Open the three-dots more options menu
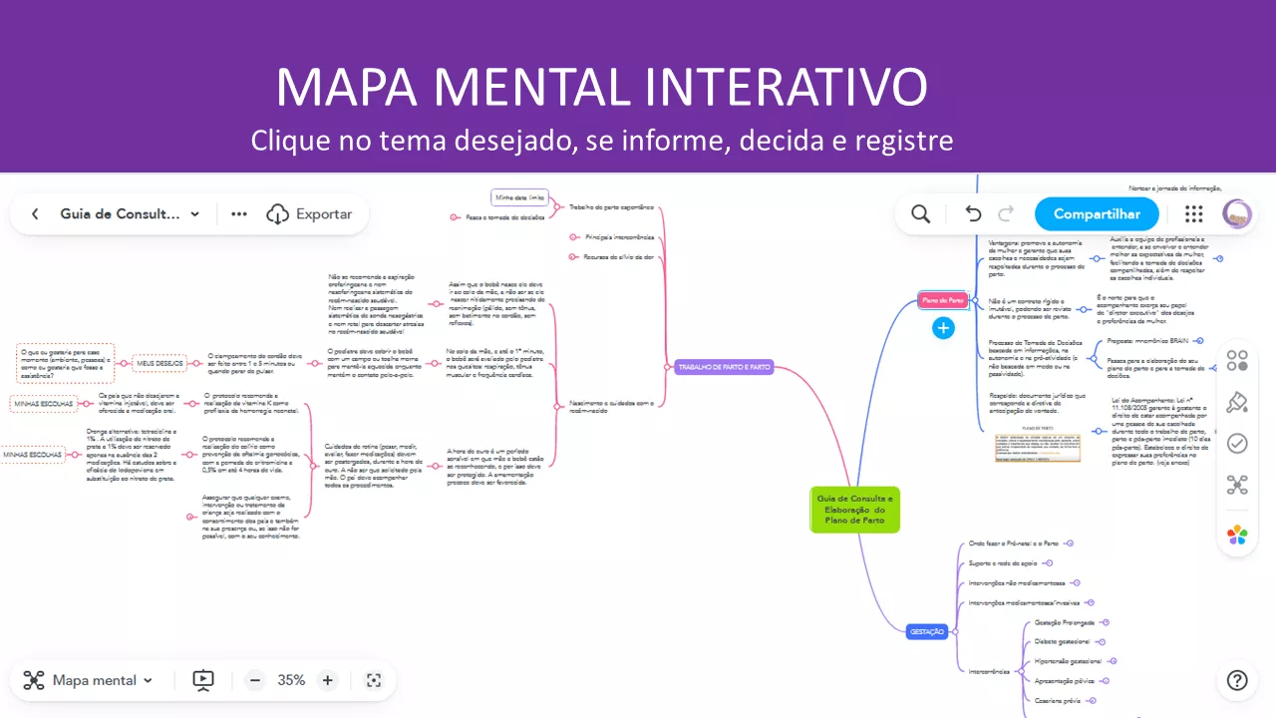Screen dimensions: 1276x718 (239, 214)
